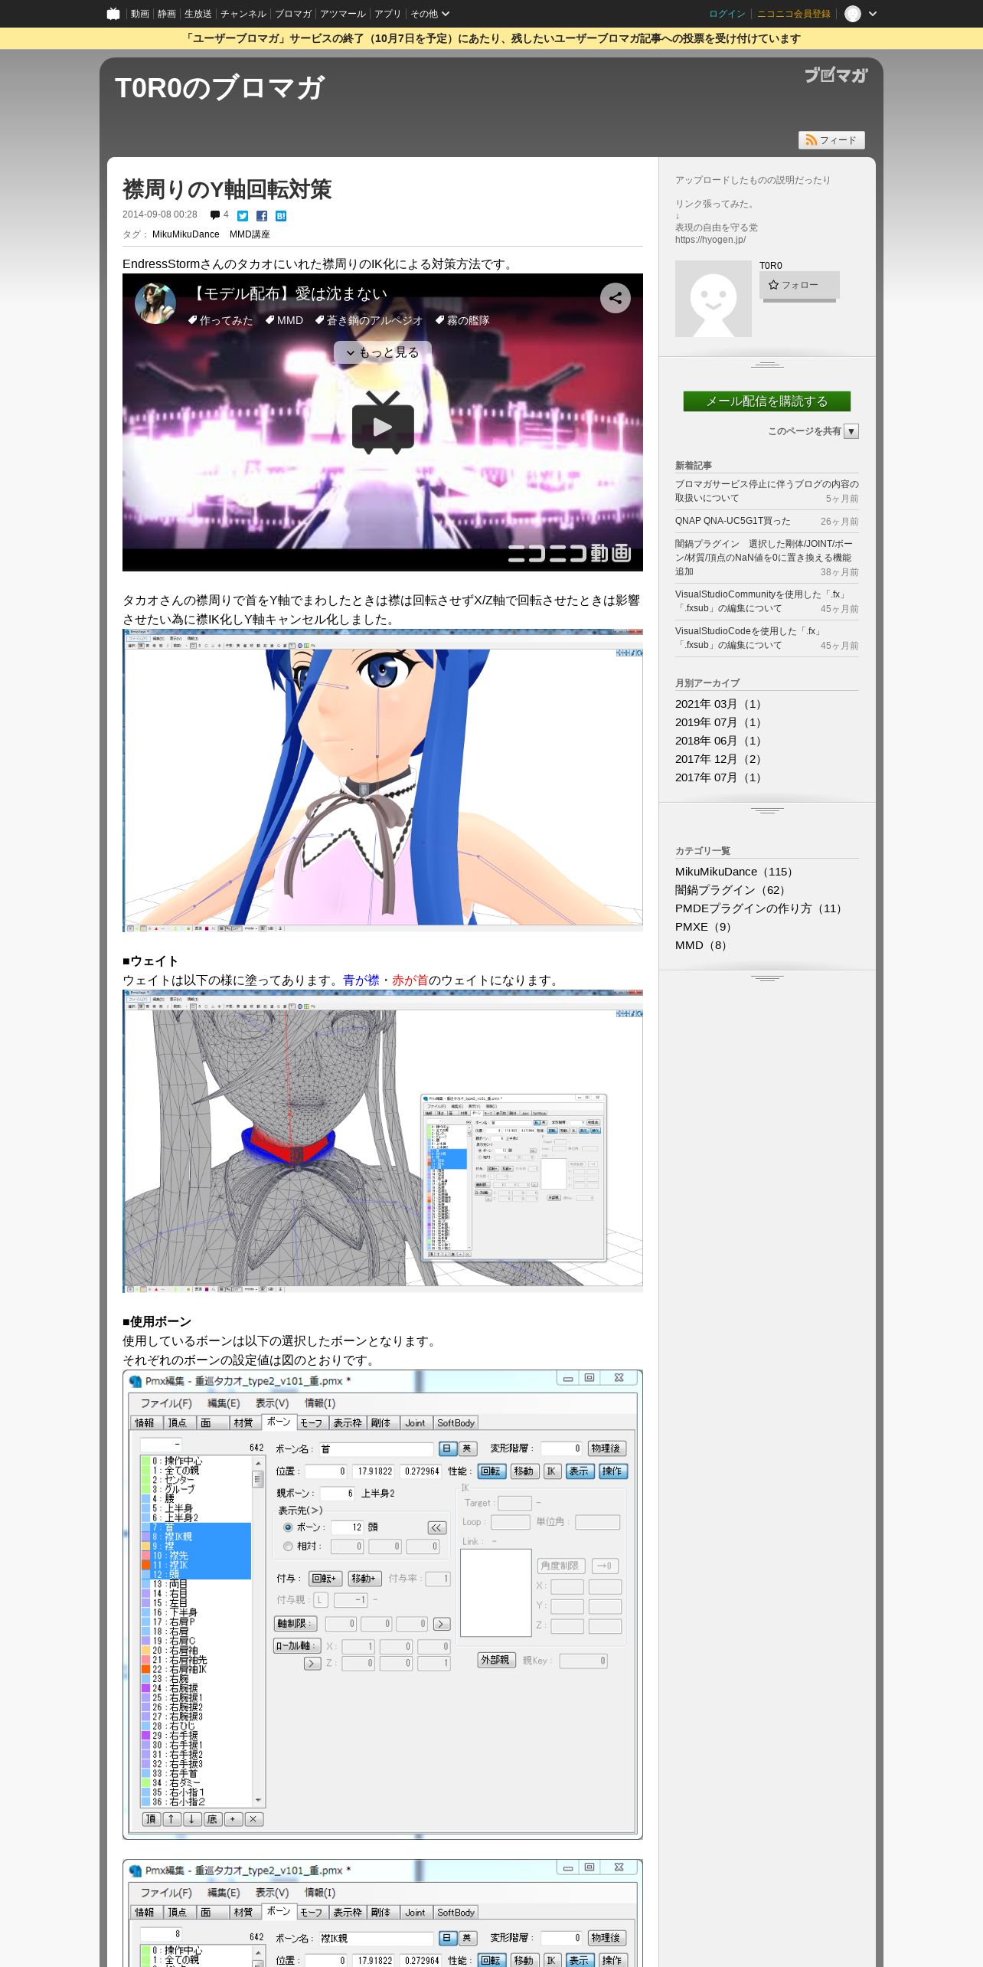Viewport: 983px width, 1967px height.
Task: Select bone row 22 : 右肩袖IK
Action: pos(196,1669)
